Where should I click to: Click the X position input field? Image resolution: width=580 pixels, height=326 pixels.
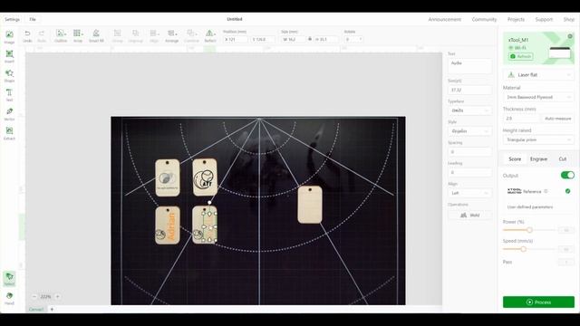[236, 39]
